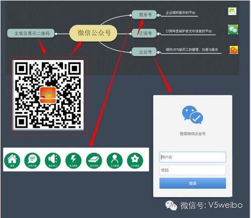Click the blue 登录 login button
Viewport: 251px width, 218px height.
tap(193, 183)
